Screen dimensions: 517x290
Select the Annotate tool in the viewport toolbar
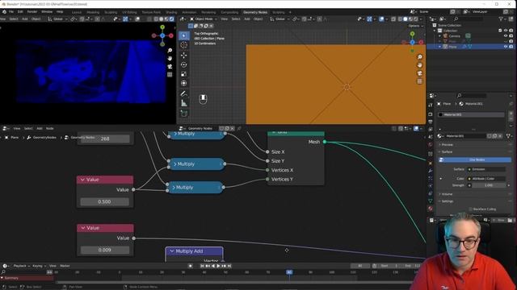point(184,94)
